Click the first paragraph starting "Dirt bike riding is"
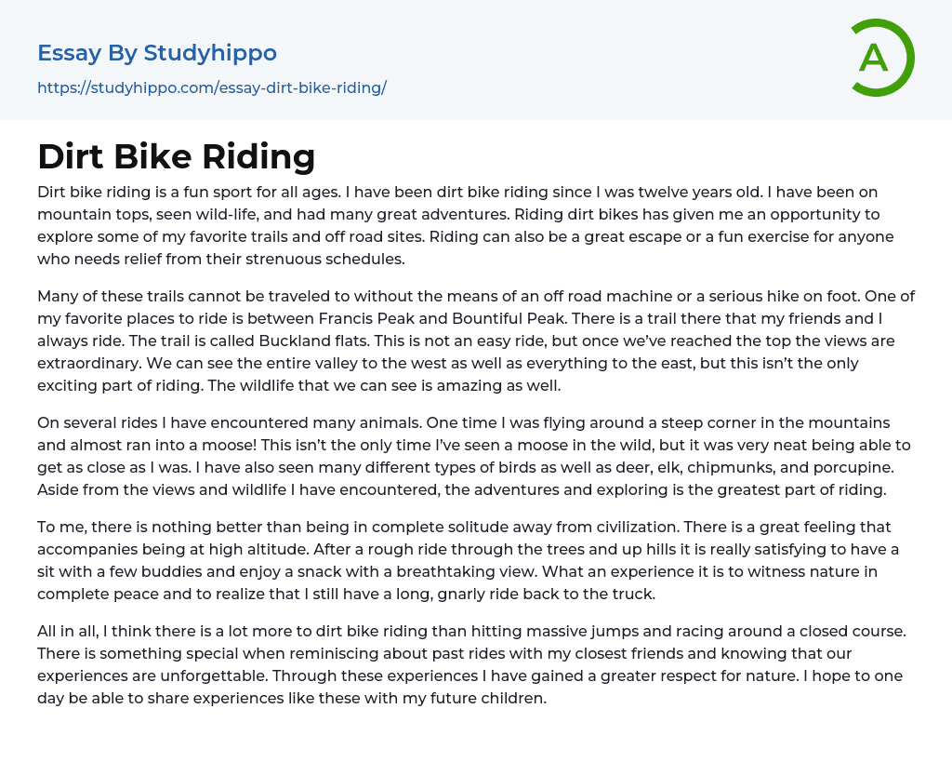 [465, 225]
